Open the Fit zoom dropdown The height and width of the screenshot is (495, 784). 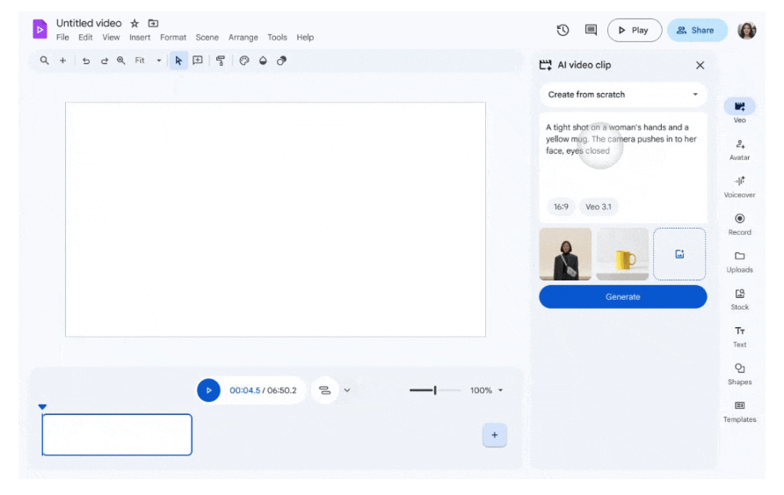coord(148,61)
